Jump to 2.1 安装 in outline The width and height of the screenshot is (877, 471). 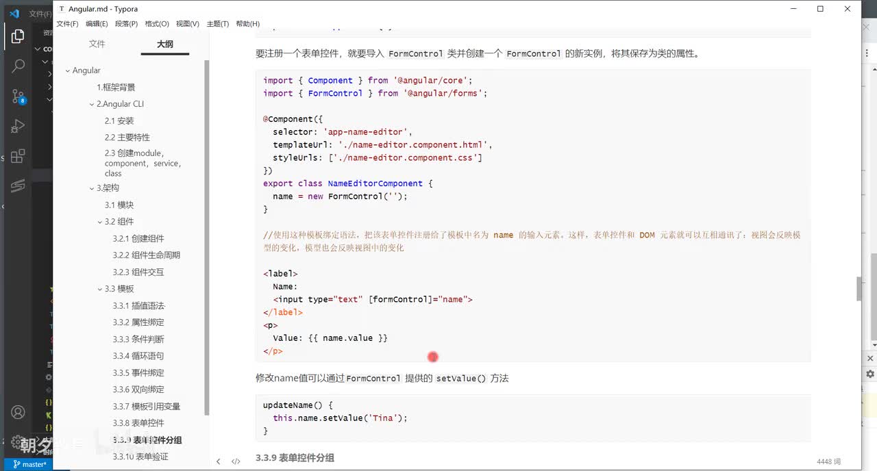coord(119,121)
